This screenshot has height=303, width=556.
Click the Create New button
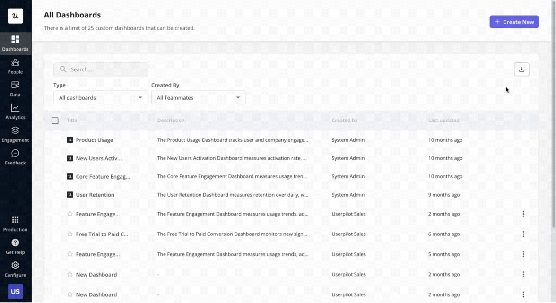[514, 22]
